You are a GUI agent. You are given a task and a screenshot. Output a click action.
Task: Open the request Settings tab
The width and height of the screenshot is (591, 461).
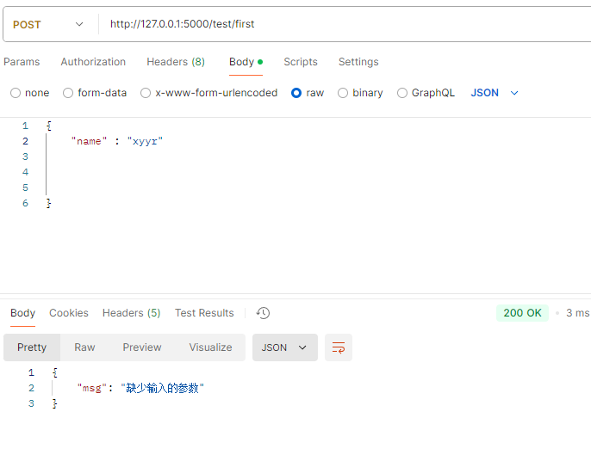click(358, 62)
